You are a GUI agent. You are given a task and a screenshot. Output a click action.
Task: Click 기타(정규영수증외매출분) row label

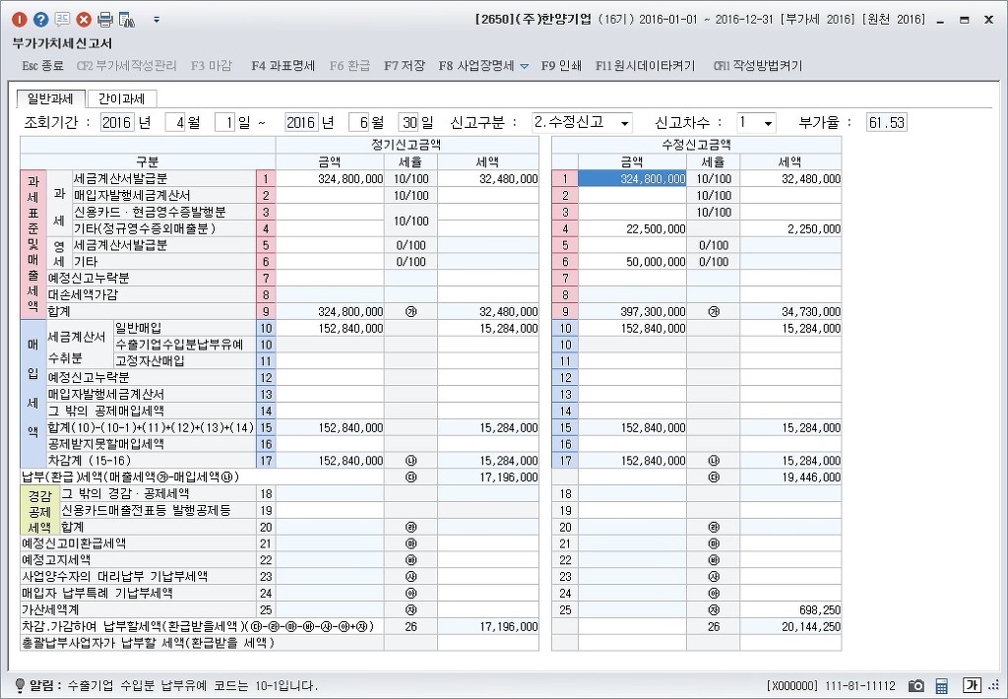pos(145,228)
